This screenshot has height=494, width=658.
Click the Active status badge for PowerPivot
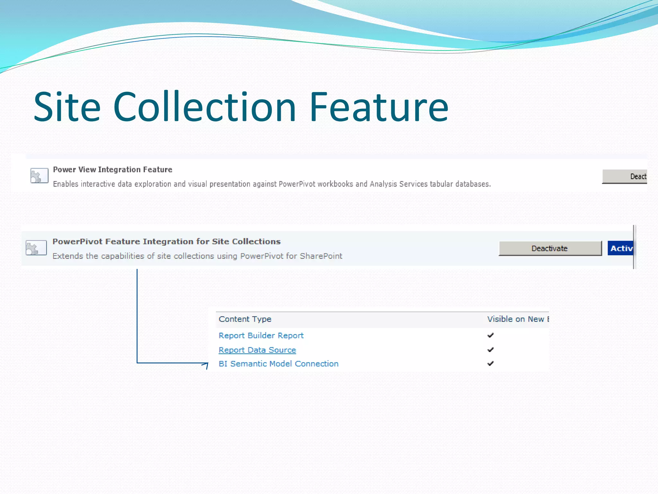(620, 248)
